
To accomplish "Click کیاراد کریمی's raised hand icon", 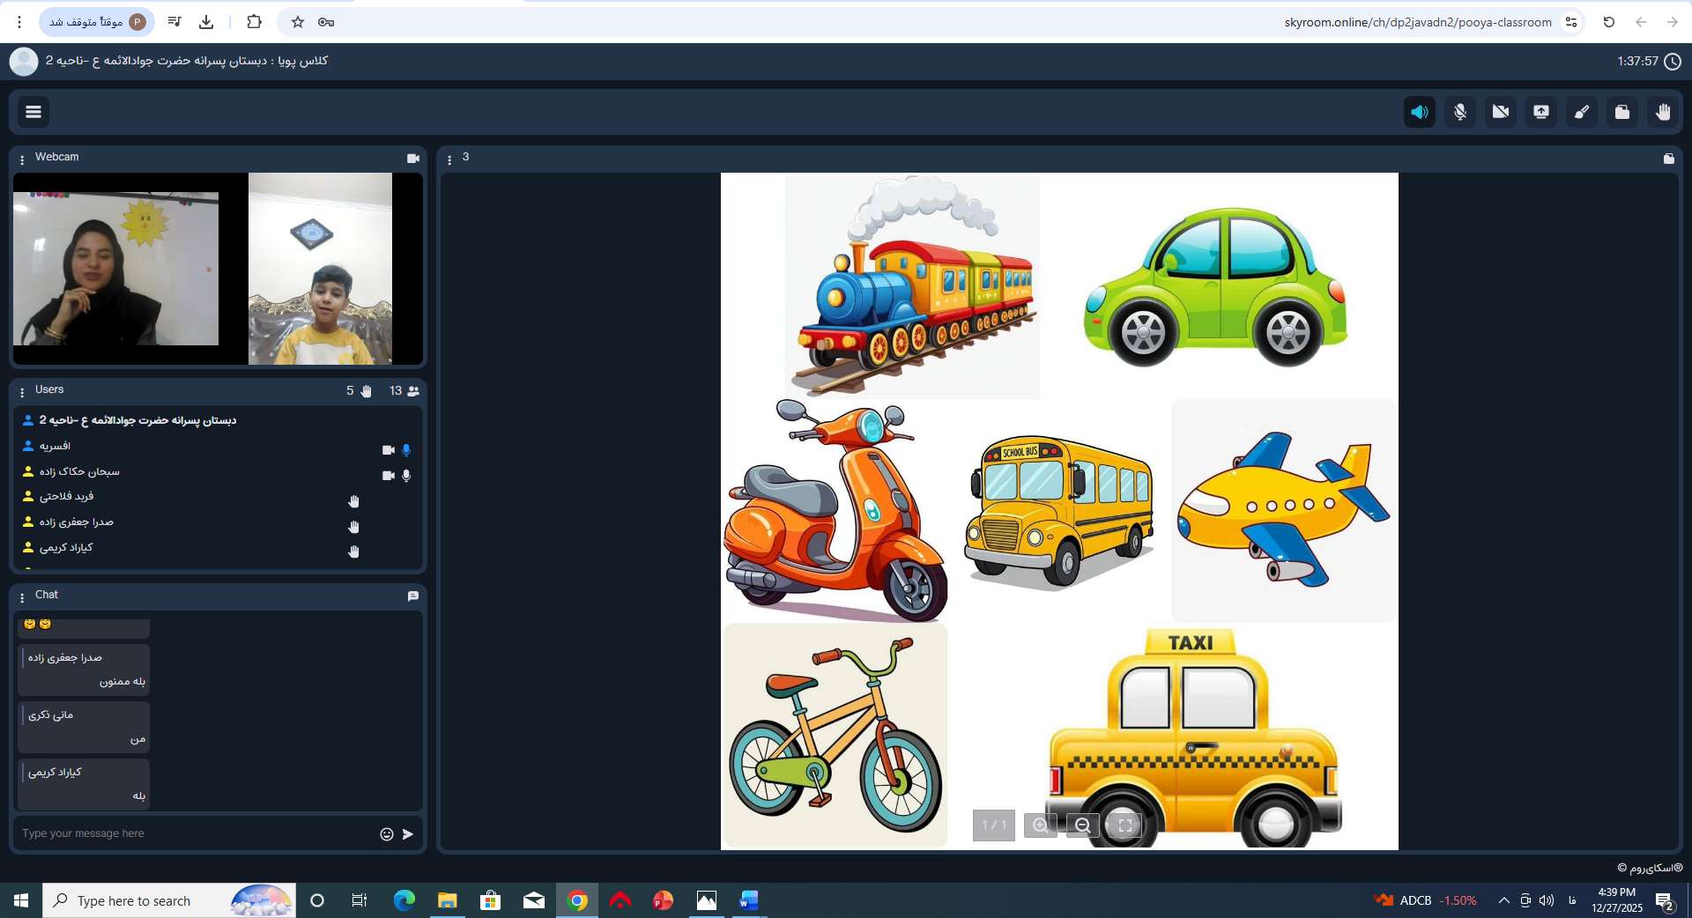I will point(353,552).
